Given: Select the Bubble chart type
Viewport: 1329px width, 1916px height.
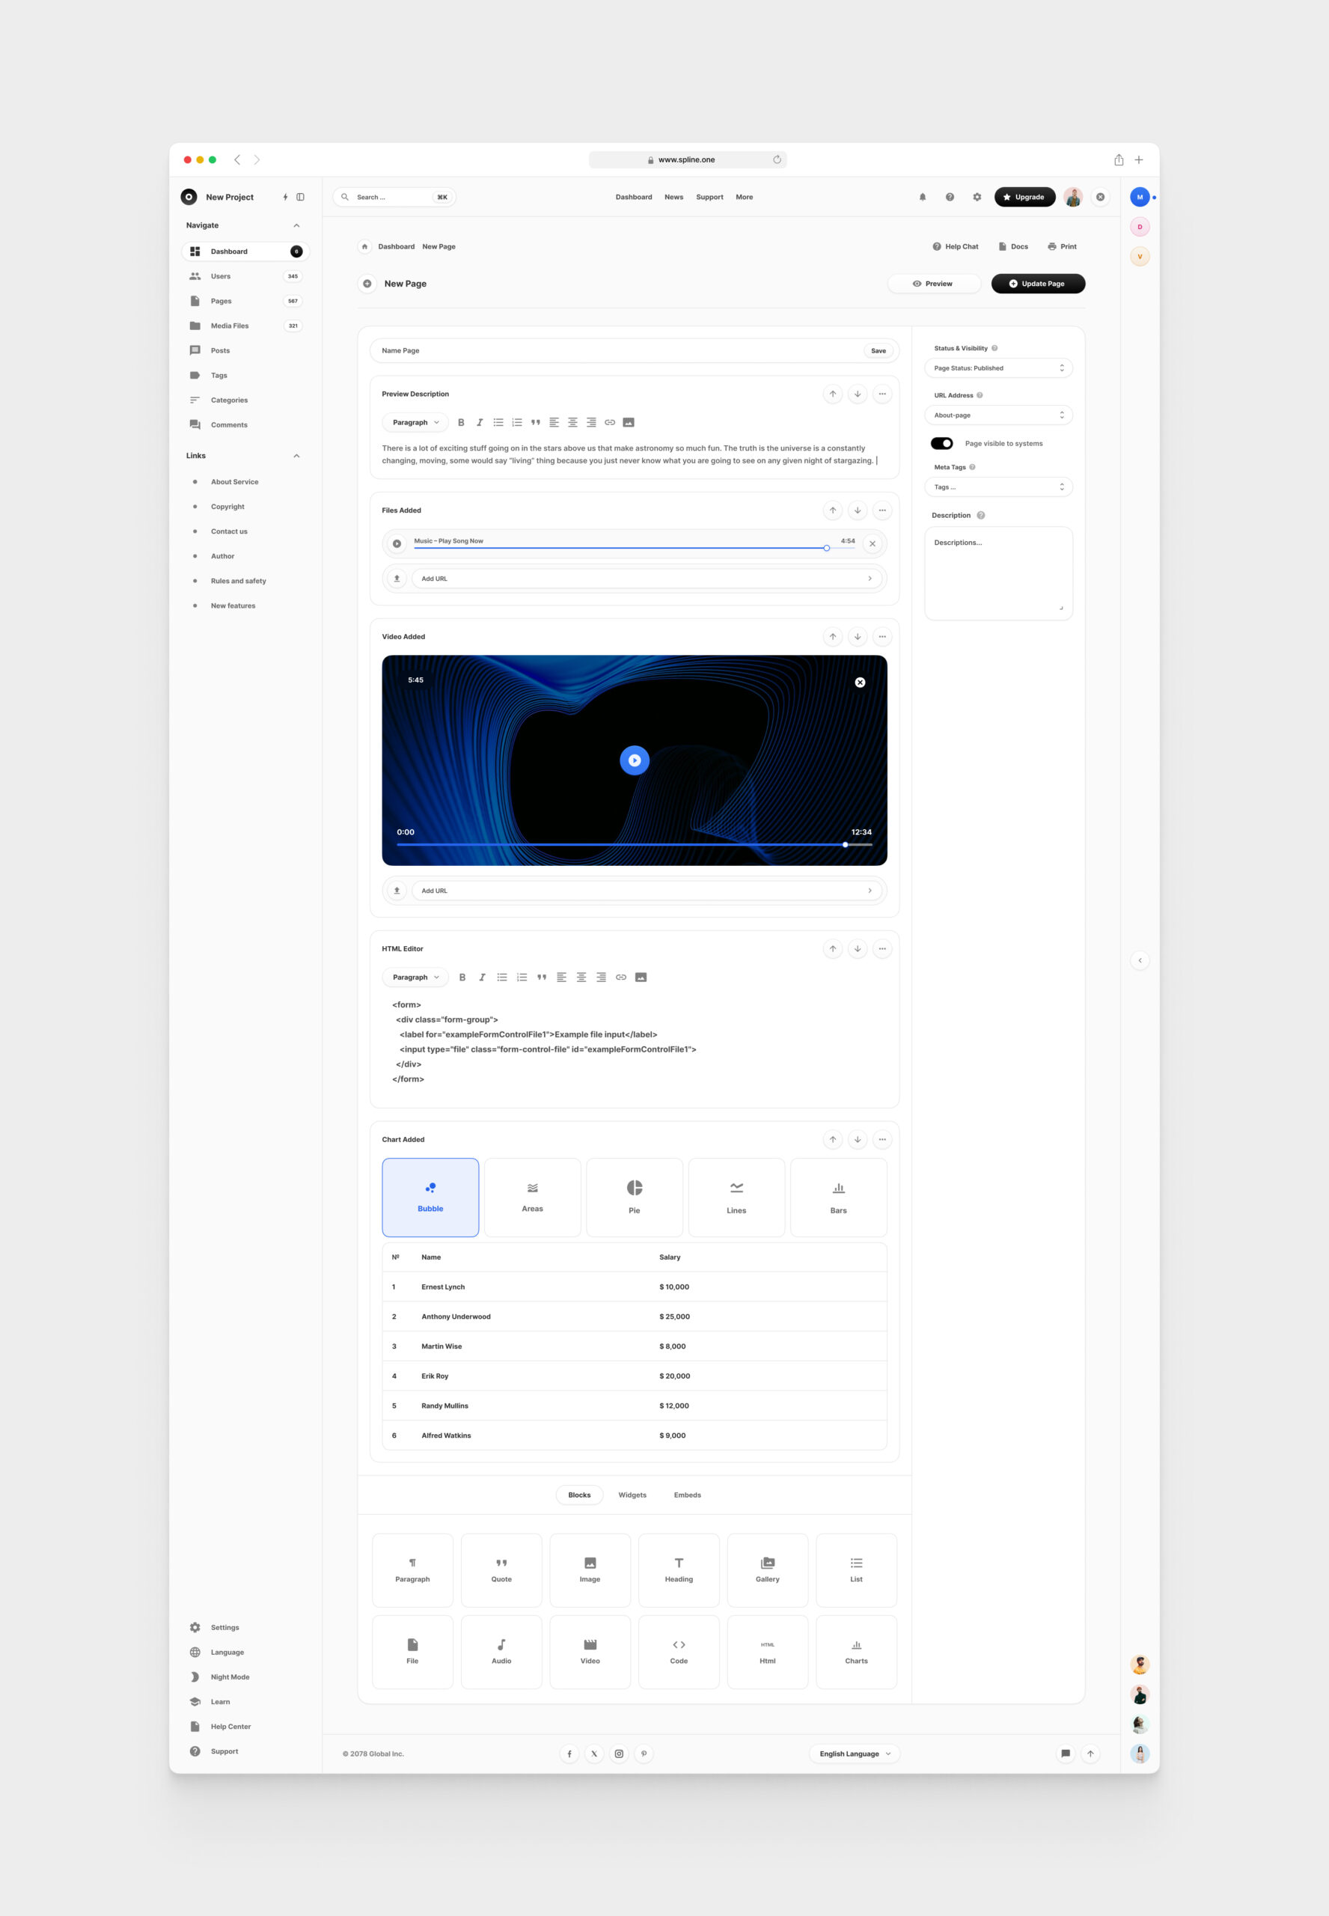Looking at the screenshot, I should [430, 1197].
